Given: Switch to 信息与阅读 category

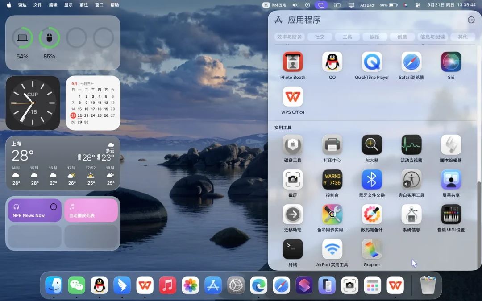Looking at the screenshot, I should point(432,37).
